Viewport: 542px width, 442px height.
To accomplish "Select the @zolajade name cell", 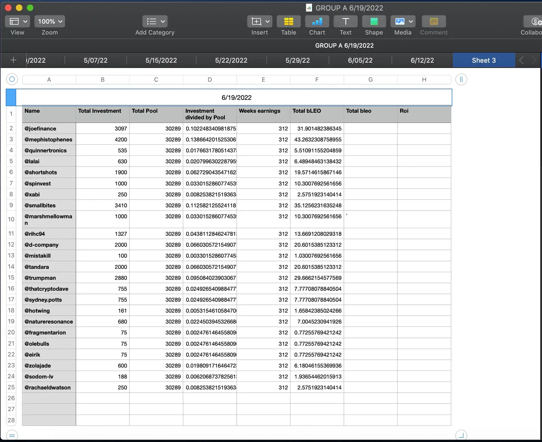I will pos(49,365).
